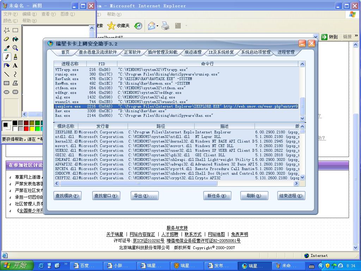Image resolution: width=361 pixels, height=271 pixels.
Task: Open 关于瑞星 footer link
Action: pyautogui.click(x=115, y=234)
